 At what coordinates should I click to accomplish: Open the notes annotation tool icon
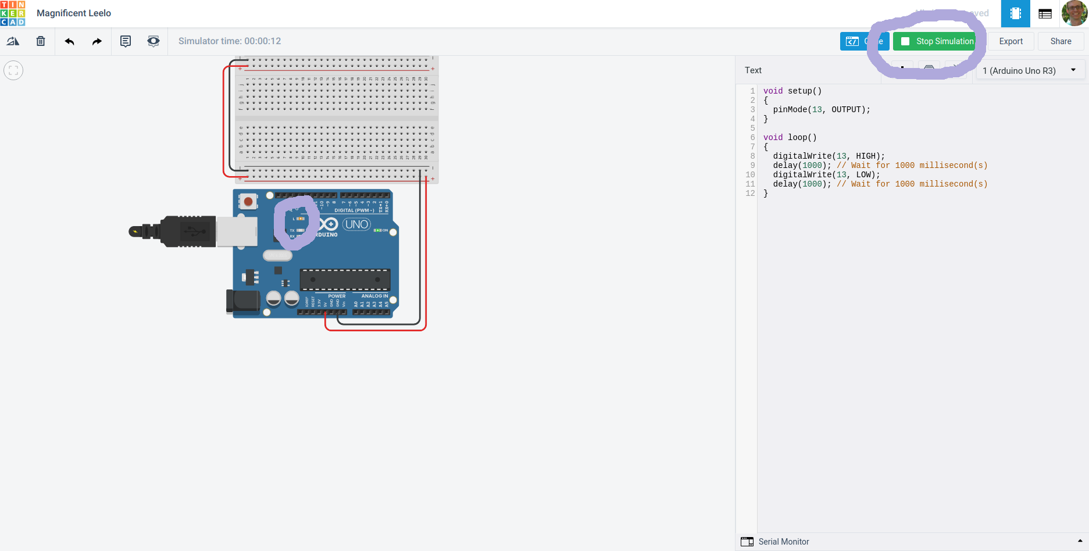(x=126, y=41)
